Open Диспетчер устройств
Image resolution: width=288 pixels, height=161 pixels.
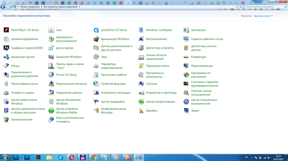pyautogui.click(x=160, y=48)
